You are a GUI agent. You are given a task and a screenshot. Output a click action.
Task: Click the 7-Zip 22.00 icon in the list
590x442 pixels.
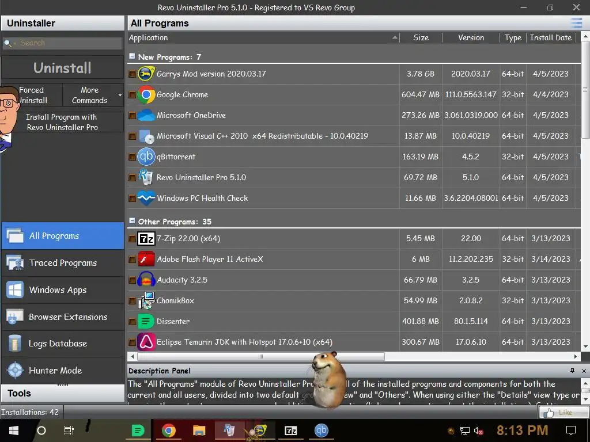146,238
